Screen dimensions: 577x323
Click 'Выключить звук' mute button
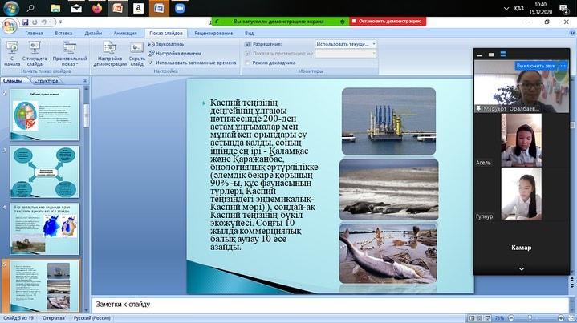(x=534, y=65)
